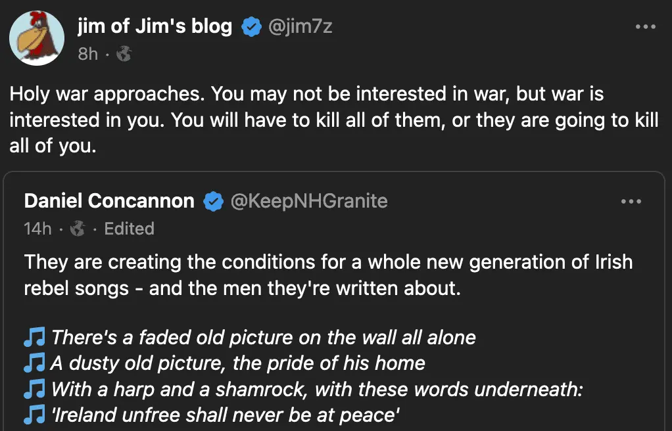Click the globe icon beside 8h
The image size is (672, 431).
(124, 54)
